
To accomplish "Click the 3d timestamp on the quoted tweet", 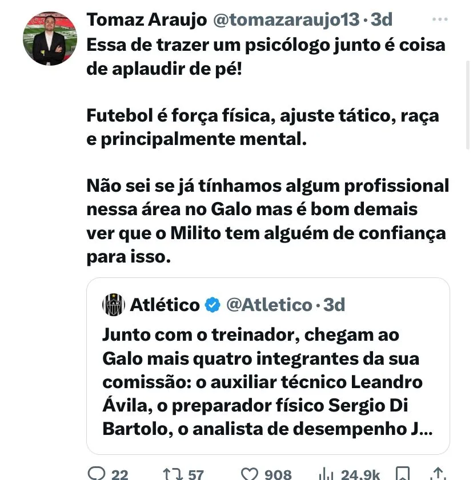I will tap(334, 305).
